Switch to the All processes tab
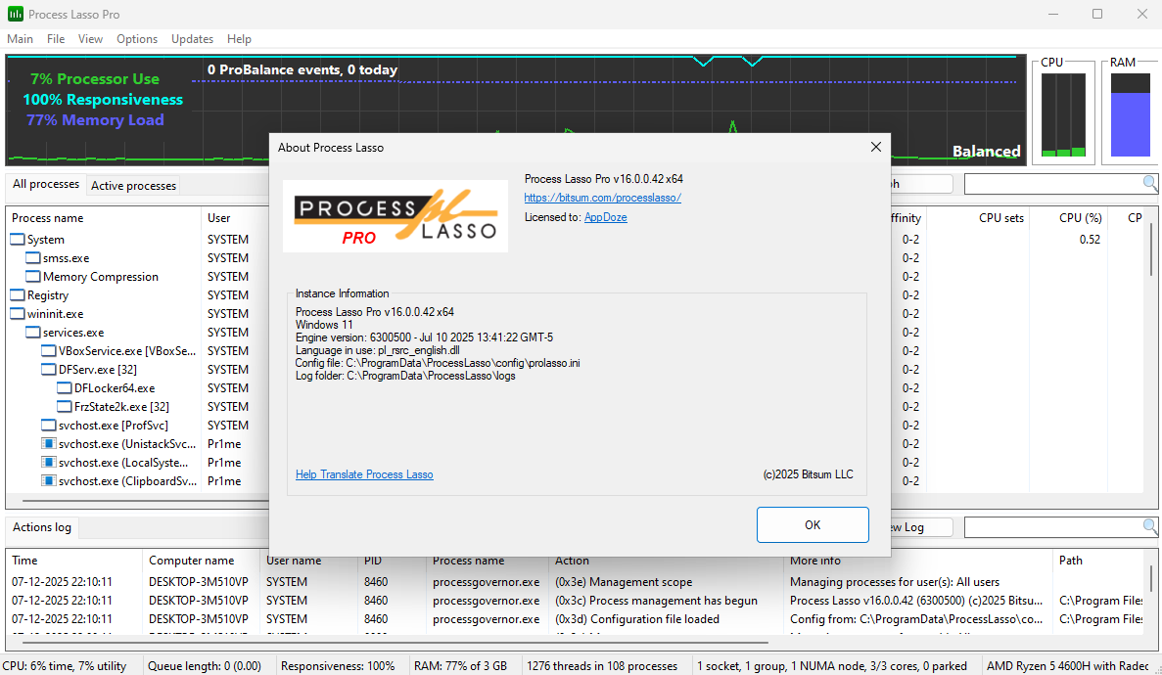 coord(46,184)
